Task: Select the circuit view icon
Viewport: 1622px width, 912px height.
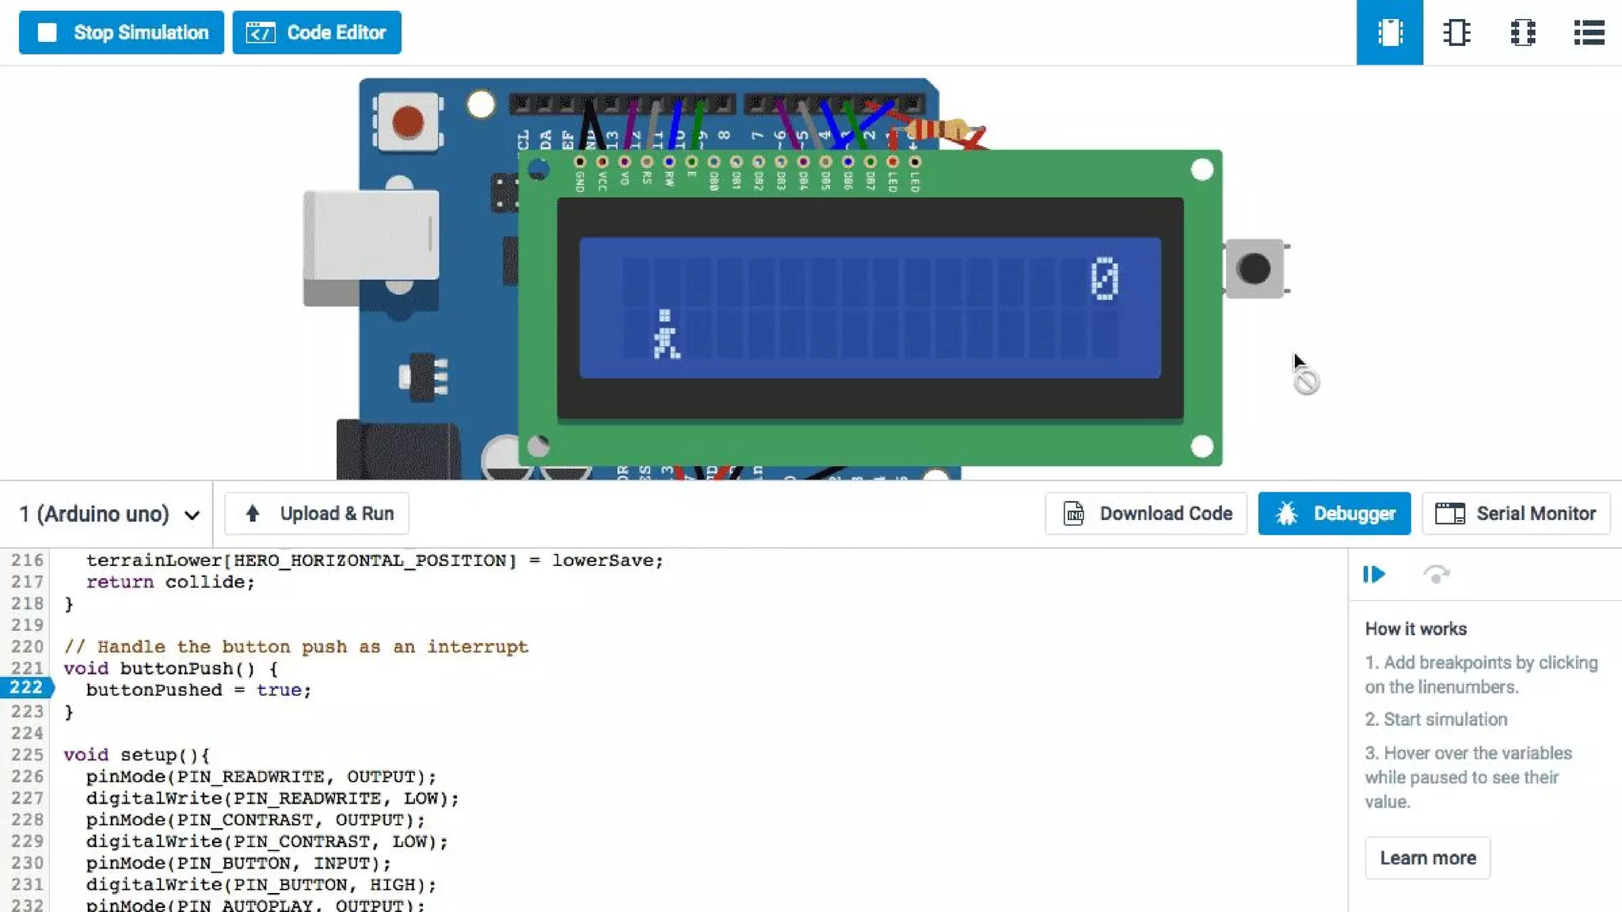Action: tap(1389, 32)
